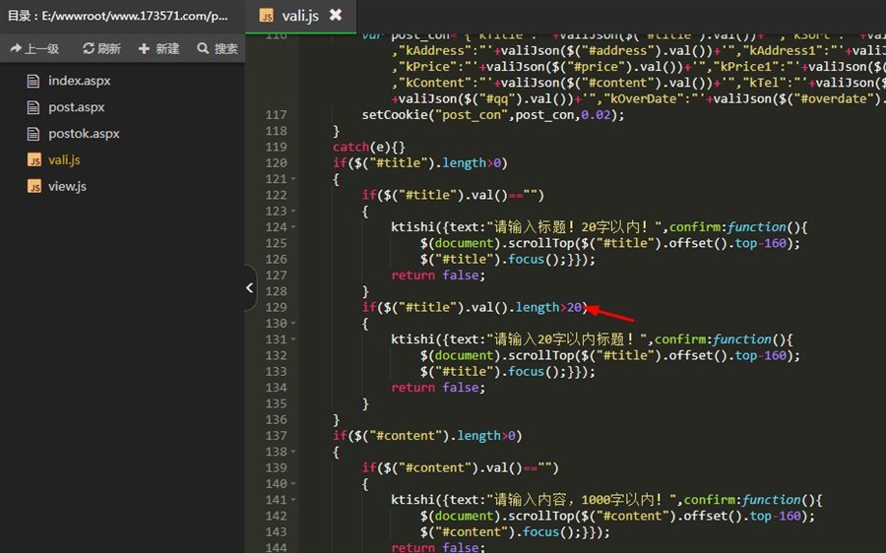Fold the code block at line 121
886x553 pixels.
tap(293, 179)
